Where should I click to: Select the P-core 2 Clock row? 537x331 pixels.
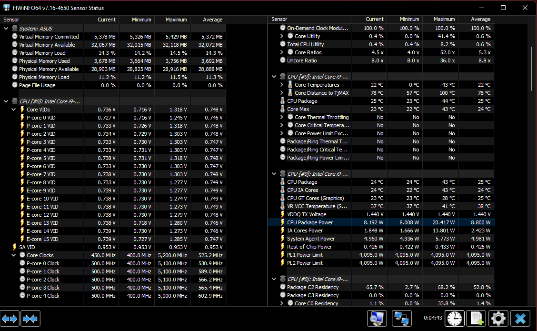113,280
